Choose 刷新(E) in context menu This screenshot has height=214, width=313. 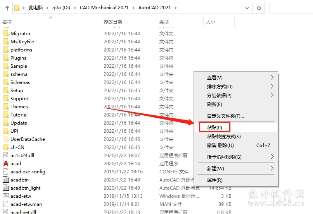point(236,104)
